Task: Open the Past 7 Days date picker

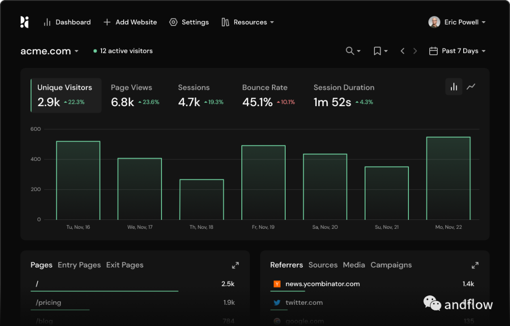Action: click(457, 51)
